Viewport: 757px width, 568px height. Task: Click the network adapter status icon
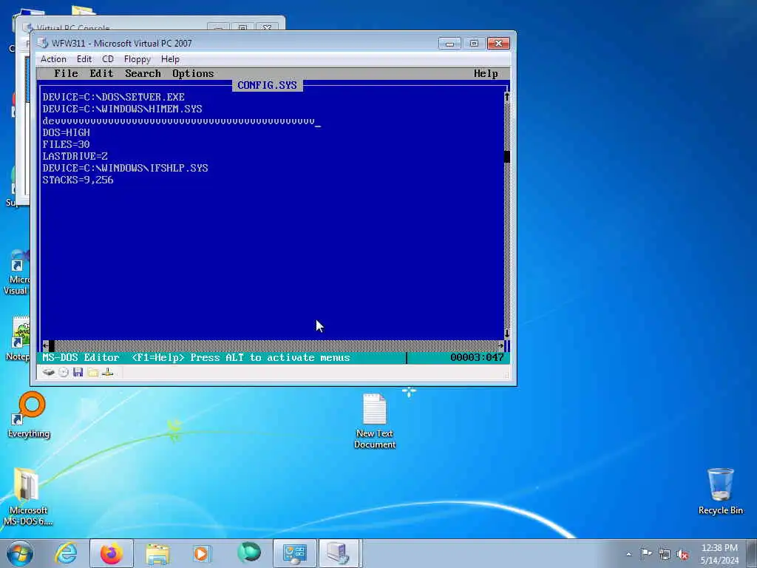coord(108,373)
